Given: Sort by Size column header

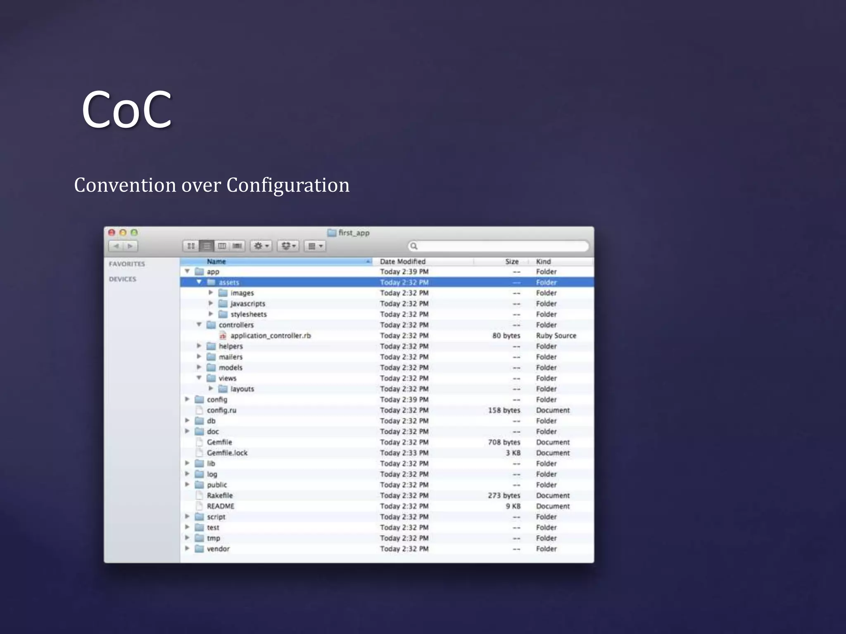Looking at the screenshot, I should [501, 261].
